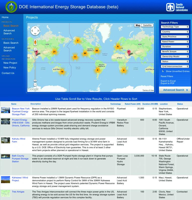192x200 pixels.
Task: Switch the map to Satellite view
Action: click(147, 25)
